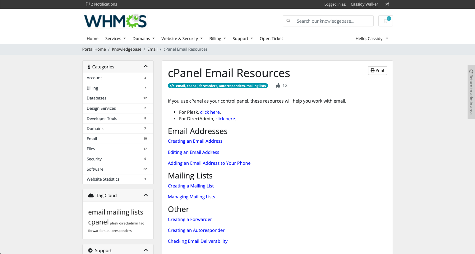475x254 pixels.
Task: Open the Billing dropdown menu
Action: tap(218, 39)
